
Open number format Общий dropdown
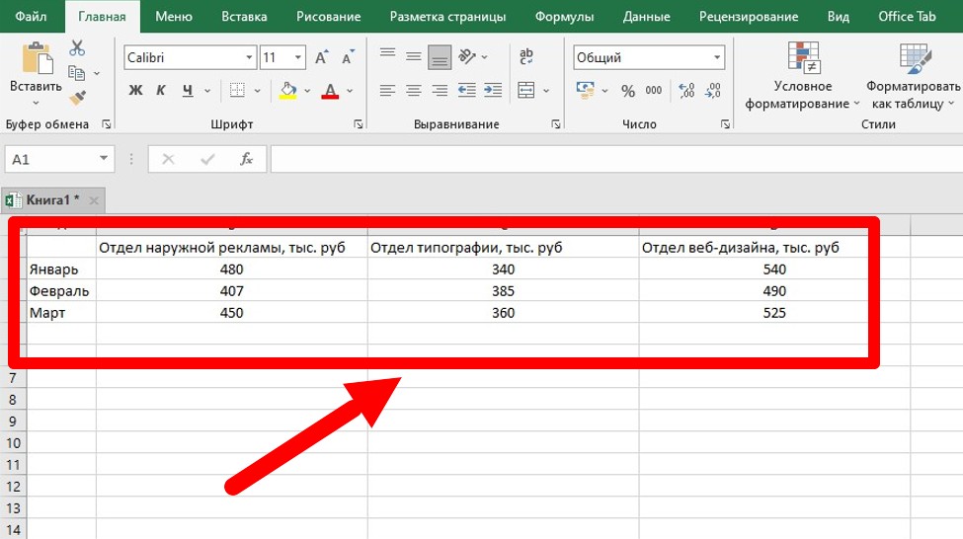click(717, 57)
